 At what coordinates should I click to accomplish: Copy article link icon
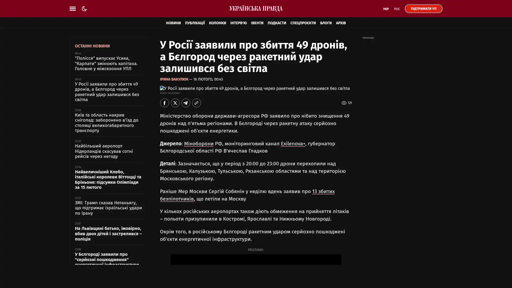(197, 103)
